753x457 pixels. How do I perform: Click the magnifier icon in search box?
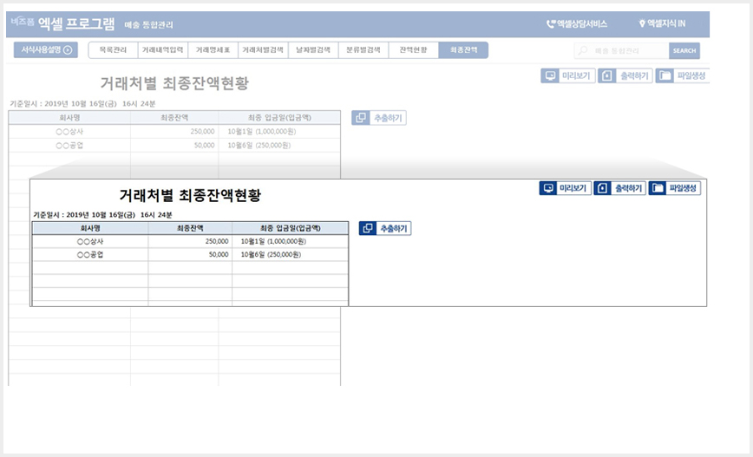coord(582,50)
